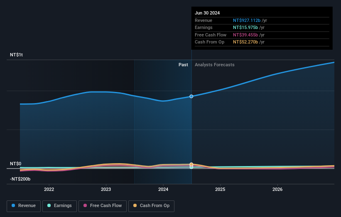Click the NT$0 y-axis label
This screenshot has height=217, width=341.
pyautogui.click(x=16, y=164)
